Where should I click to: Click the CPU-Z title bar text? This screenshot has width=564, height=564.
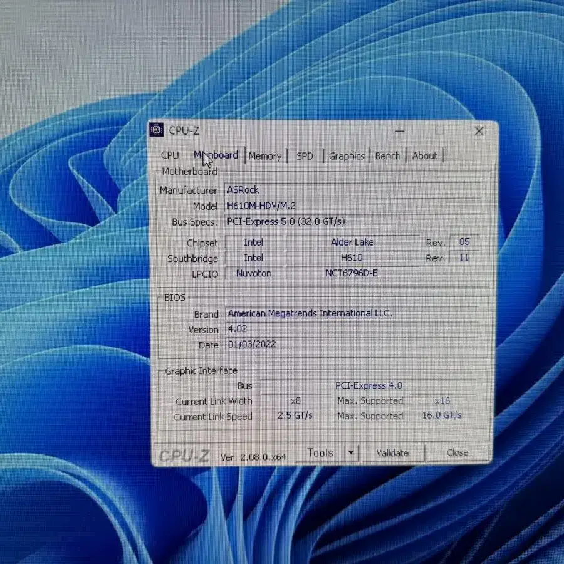click(184, 130)
